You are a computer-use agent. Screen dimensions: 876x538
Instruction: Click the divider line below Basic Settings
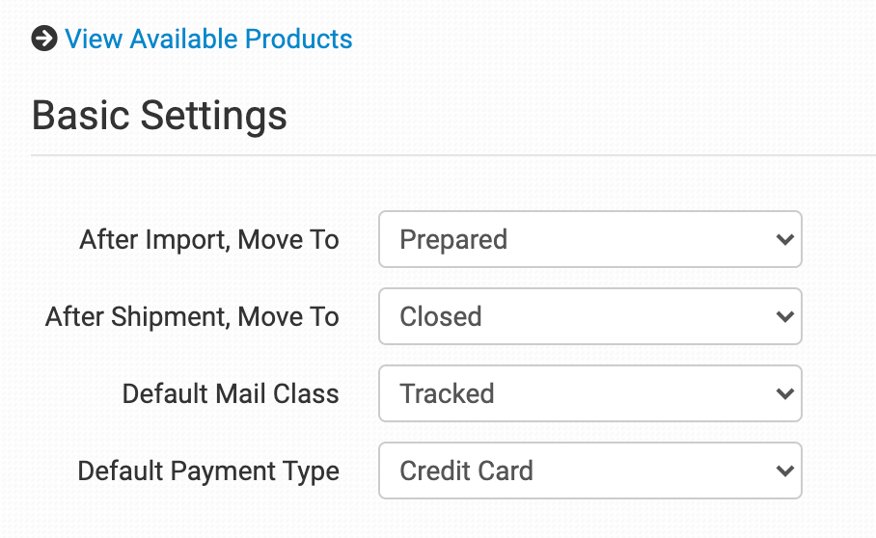[x=453, y=155]
